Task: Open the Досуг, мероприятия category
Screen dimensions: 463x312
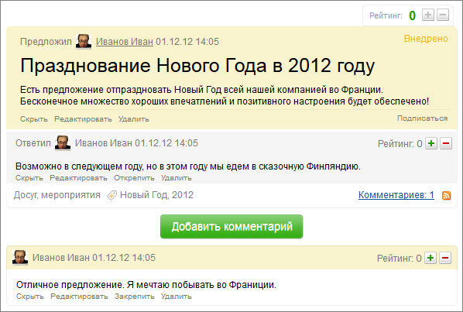Action: (57, 195)
